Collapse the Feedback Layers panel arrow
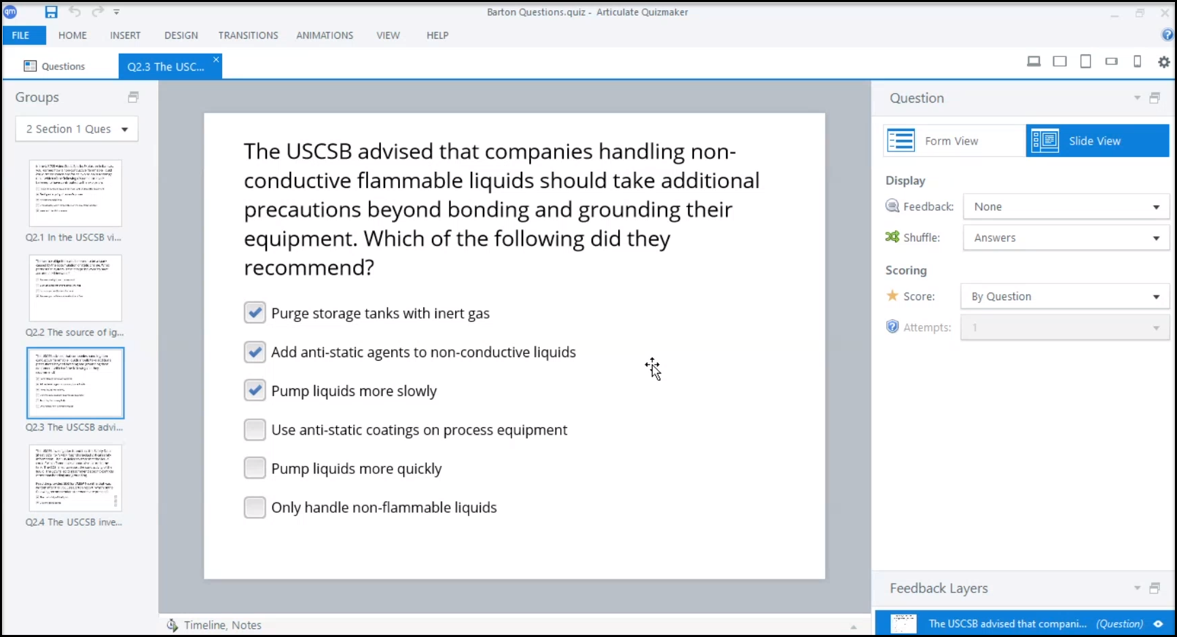Screen dimensions: 1177x637 pos(1138,588)
